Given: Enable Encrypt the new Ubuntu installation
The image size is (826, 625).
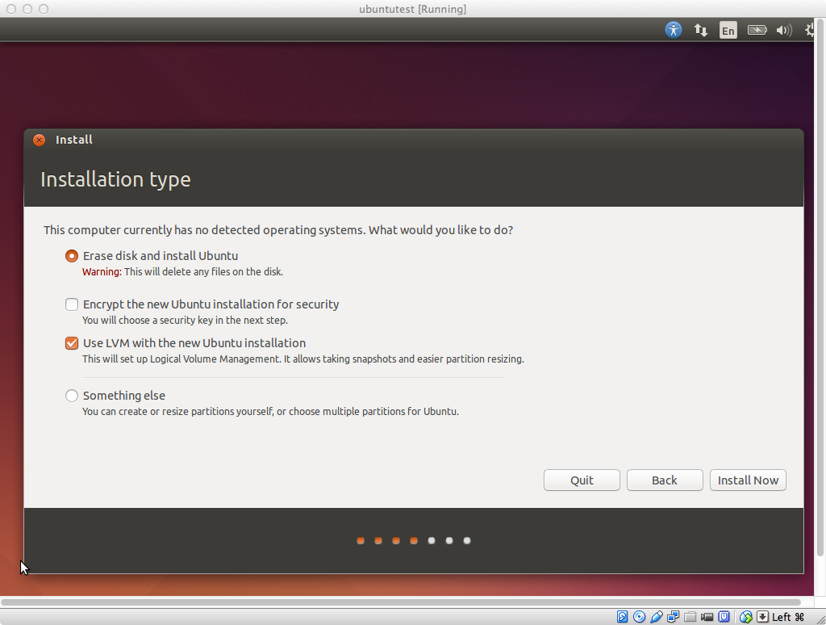Looking at the screenshot, I should coord(72,304).
